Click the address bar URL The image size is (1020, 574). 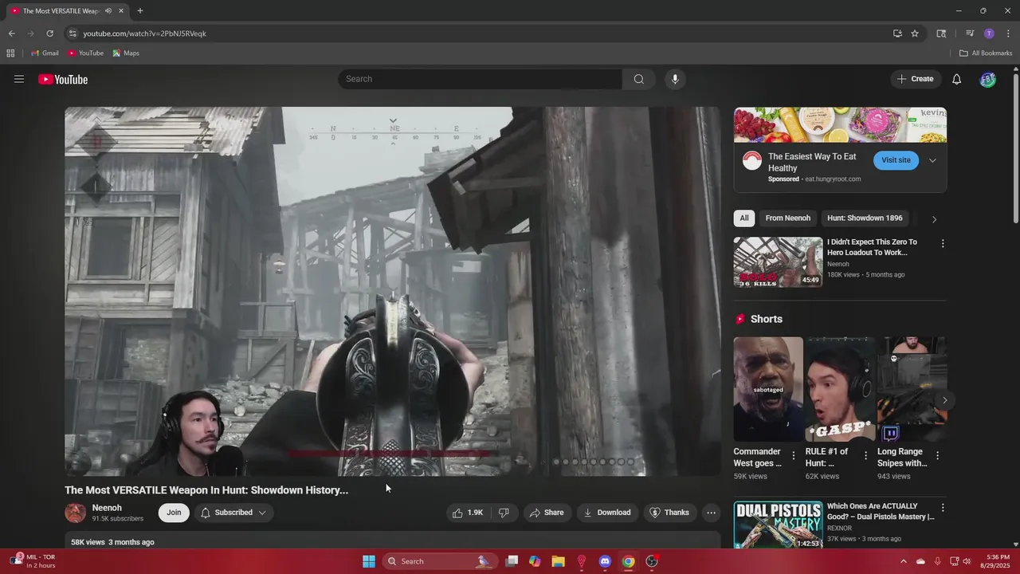pyautogui.click(x=144, y=33)
